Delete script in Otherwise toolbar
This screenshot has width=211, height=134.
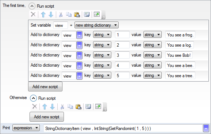pos(35,106)
